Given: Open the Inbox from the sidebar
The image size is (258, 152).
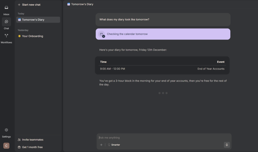Looking at the screenshot, I should tap(6, 8).
